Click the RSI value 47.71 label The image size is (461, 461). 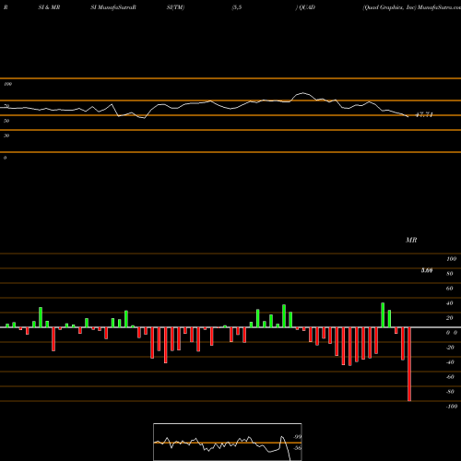[x=424, y=114]
